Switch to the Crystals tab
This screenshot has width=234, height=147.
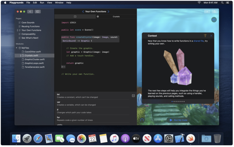tap(116, 17)
